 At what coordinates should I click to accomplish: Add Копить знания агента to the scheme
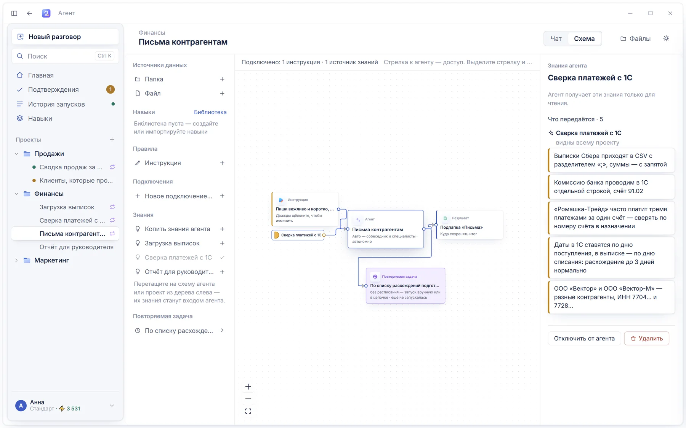pos(222,229)
